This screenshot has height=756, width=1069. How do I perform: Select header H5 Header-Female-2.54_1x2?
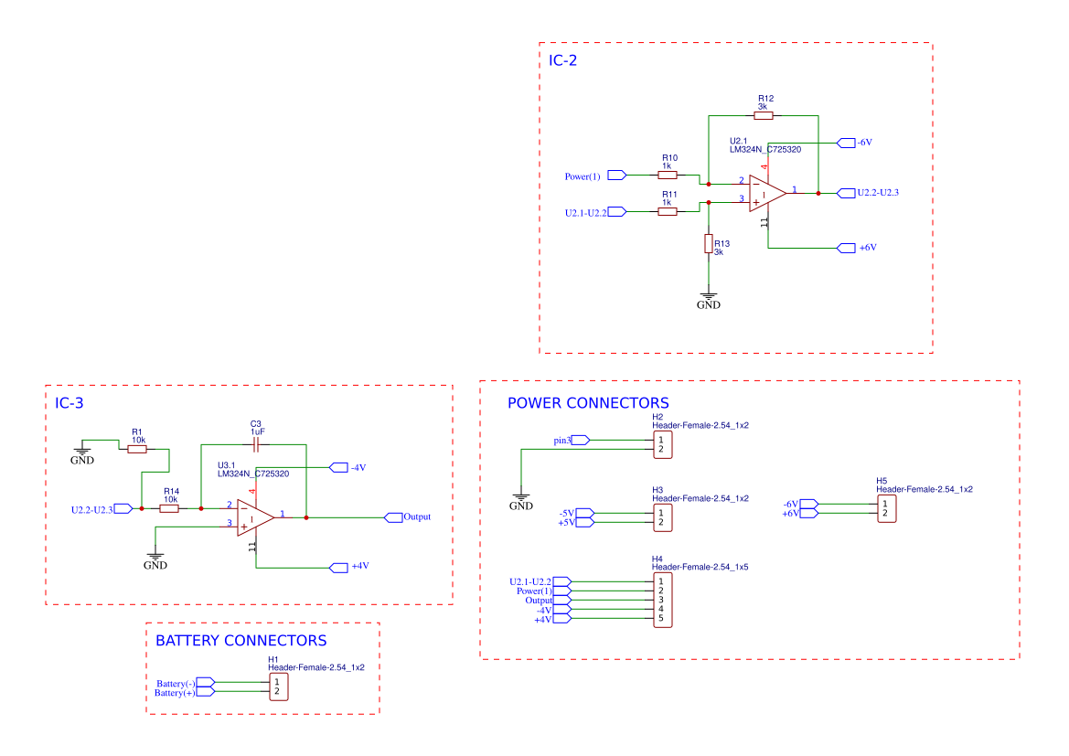tap(886, 510)
